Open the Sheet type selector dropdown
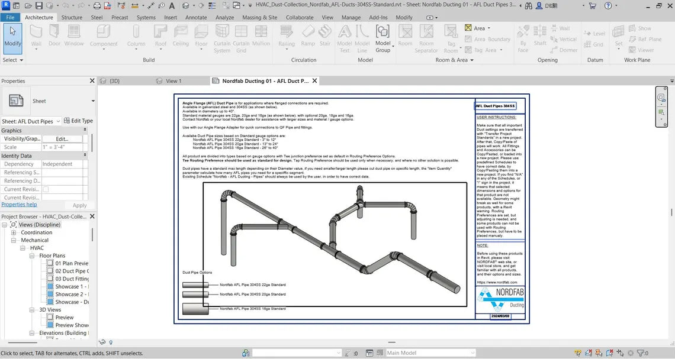The height and width of the screenshot is (359, 675). [x=93, y=101]
